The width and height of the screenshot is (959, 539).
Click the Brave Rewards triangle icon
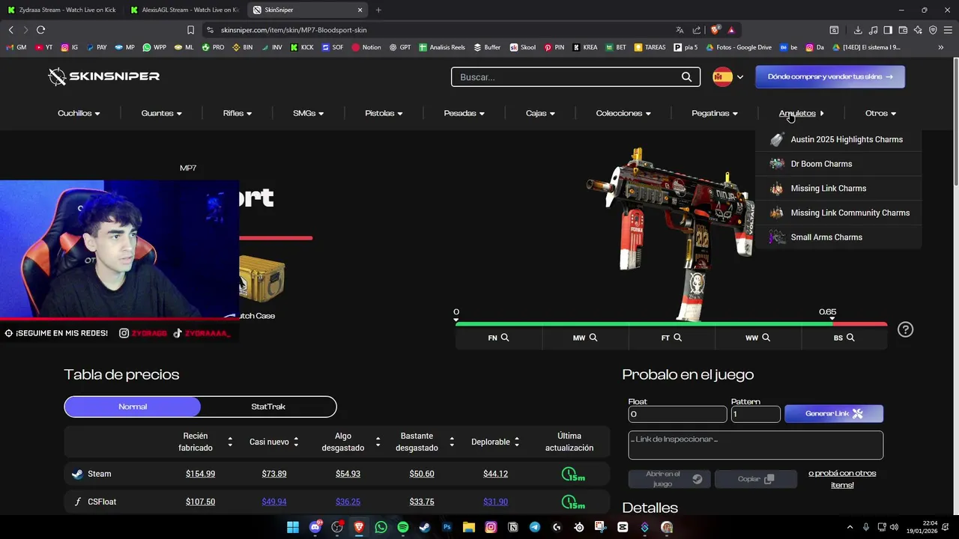[731, 30]
